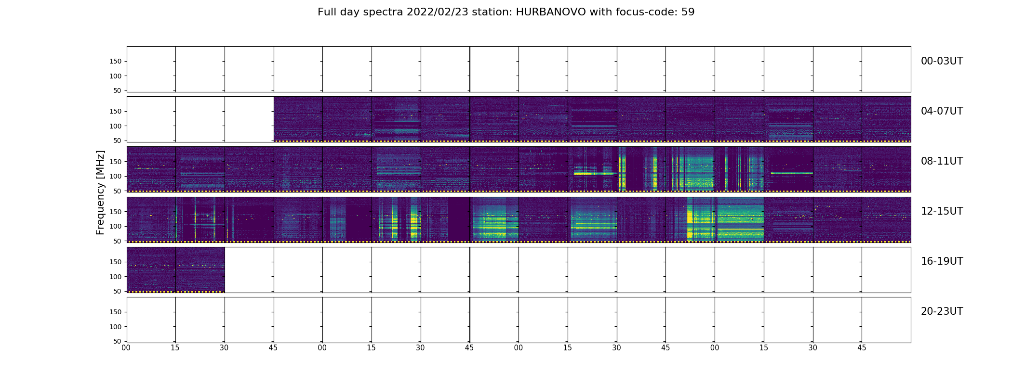Click the '04-07UT' row label
Viewport: 1012px width, 385px height.
pyautogui.click(x=942, y=111)
